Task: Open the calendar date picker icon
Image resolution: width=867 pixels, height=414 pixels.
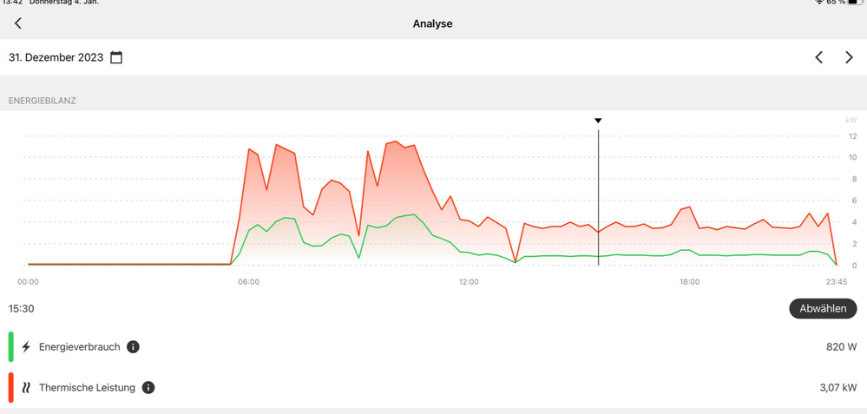Action: pos(116,57)
